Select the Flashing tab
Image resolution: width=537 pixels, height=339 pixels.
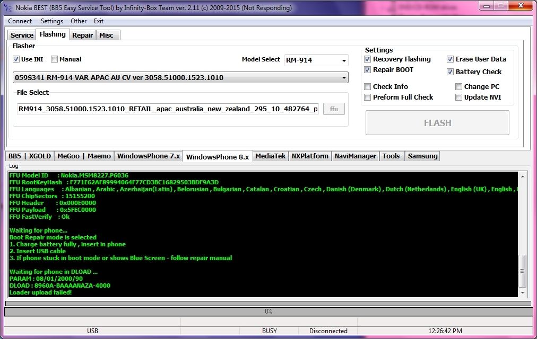(53, 34)
